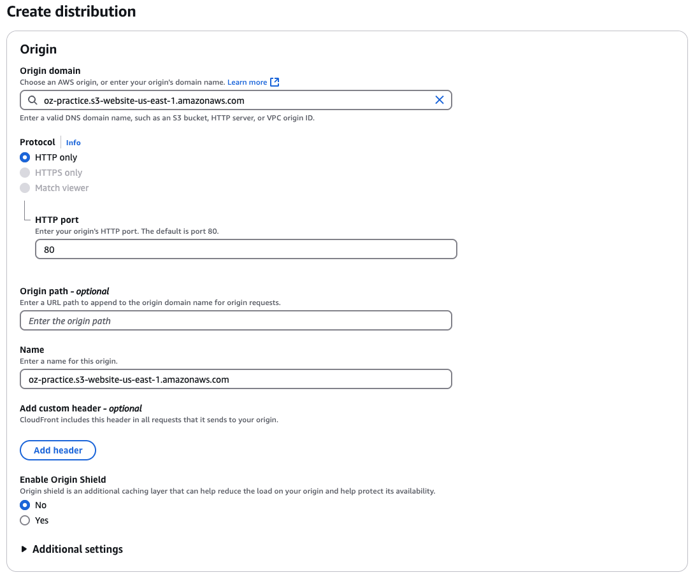This screenshot has height=577, width=695.
Task: Click the HTTP port field showing 80
Action: click(x=246, y=250)
